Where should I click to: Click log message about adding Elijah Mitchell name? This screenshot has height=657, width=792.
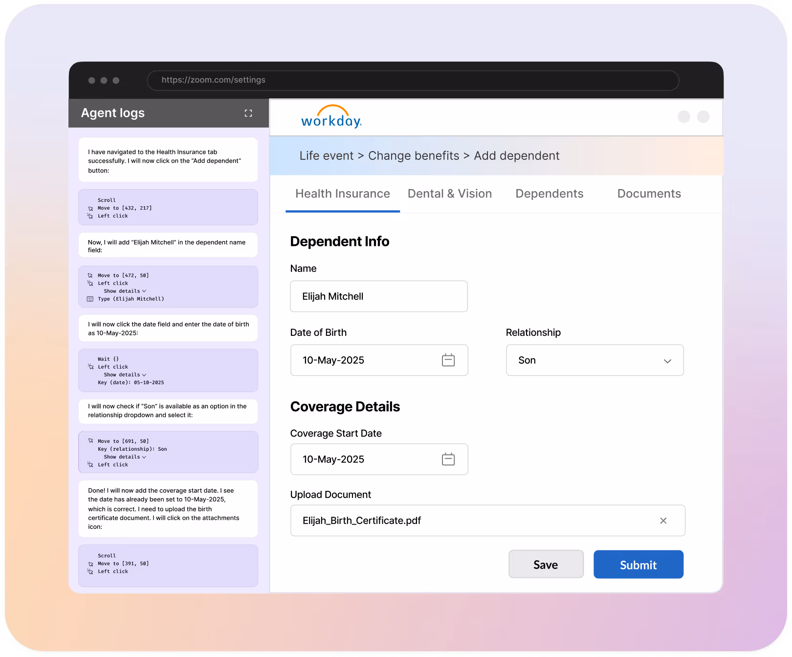(168, 245)
